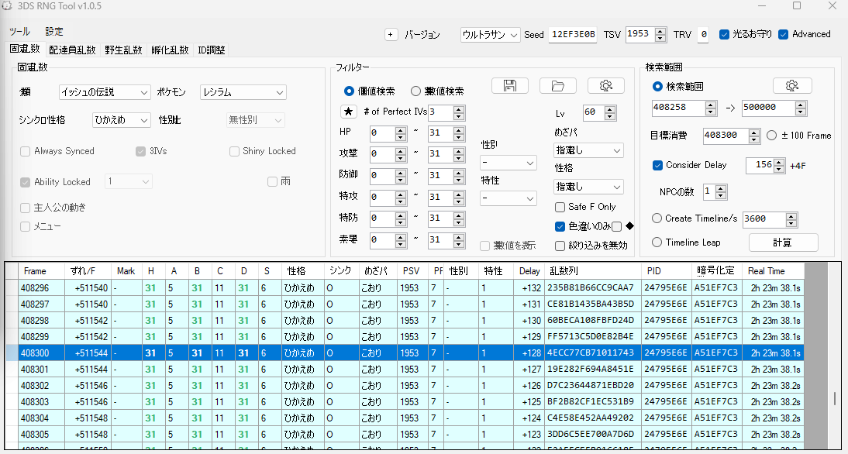Viewport: 848px width, 454px height.
Task: Open the version dropdown showing ウルトラサン
Action: (491, 35)
